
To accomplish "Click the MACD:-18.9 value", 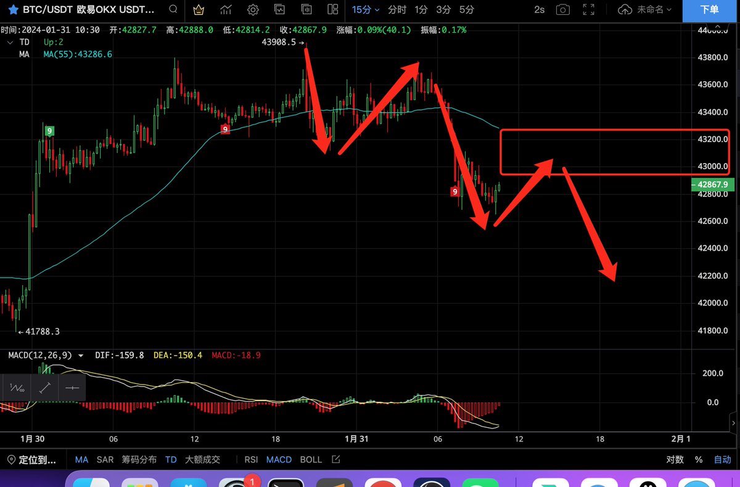I will (236, 356).
